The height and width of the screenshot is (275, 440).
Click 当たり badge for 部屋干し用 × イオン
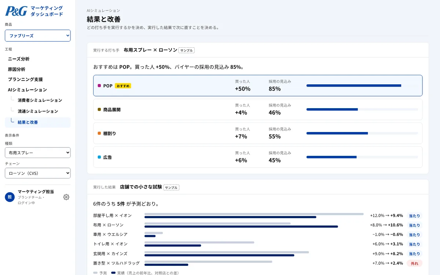pyautogui.click(x=414, y=216)
